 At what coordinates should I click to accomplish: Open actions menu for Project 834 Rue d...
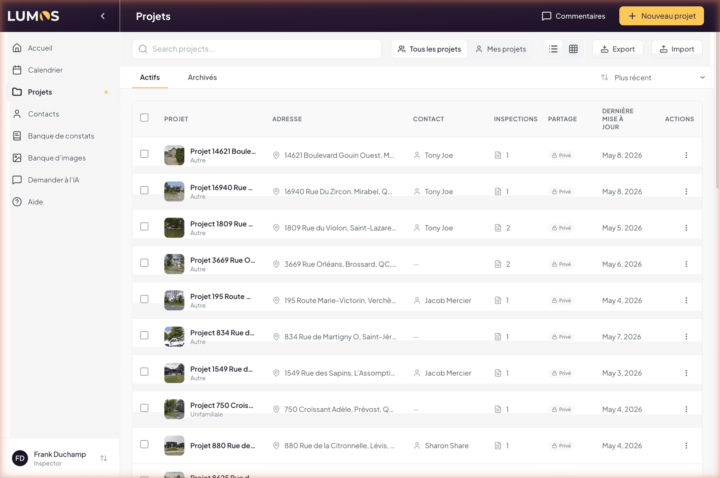(686, 337)
